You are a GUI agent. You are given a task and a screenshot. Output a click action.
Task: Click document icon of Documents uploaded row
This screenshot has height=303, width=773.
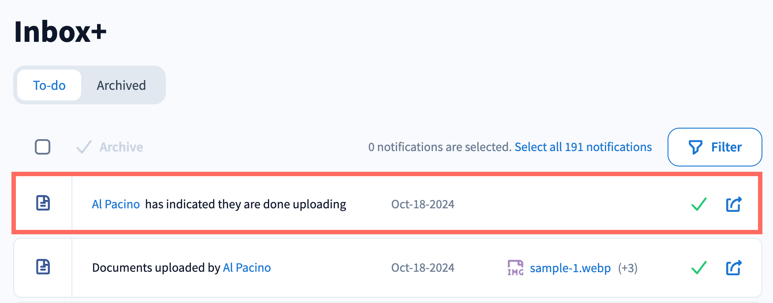(x=43, y=267)
